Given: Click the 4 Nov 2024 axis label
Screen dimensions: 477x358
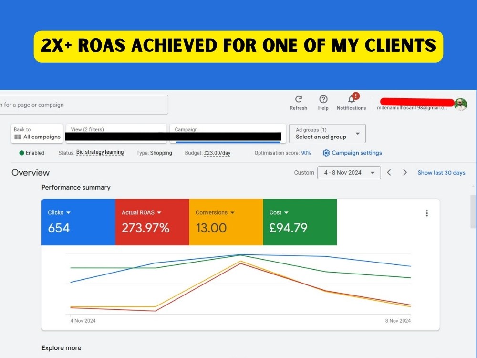Looking at the screenshot, I should [83, 321].
